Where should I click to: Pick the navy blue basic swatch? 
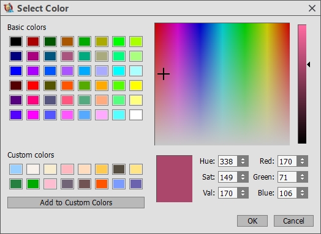coord(16,56)
